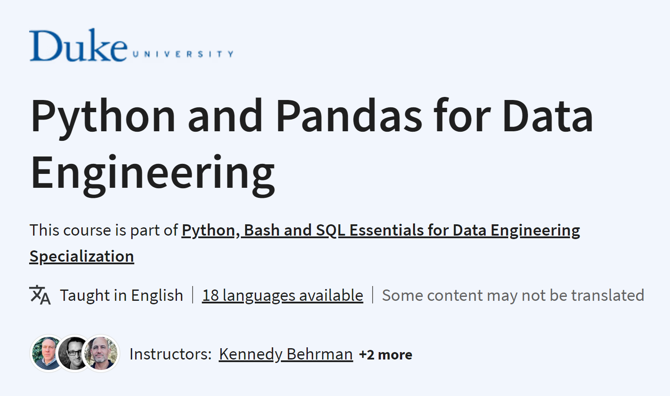Screen dimensions: 670x396
Task: Click the 'This course is part of' text
Action: (103, 230)
